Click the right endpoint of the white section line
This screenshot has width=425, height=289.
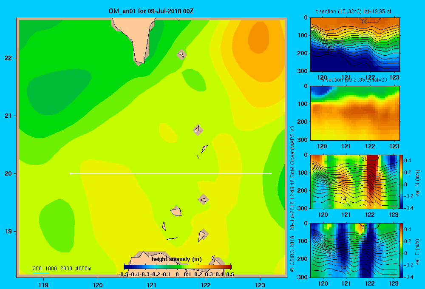pos(271,173)
